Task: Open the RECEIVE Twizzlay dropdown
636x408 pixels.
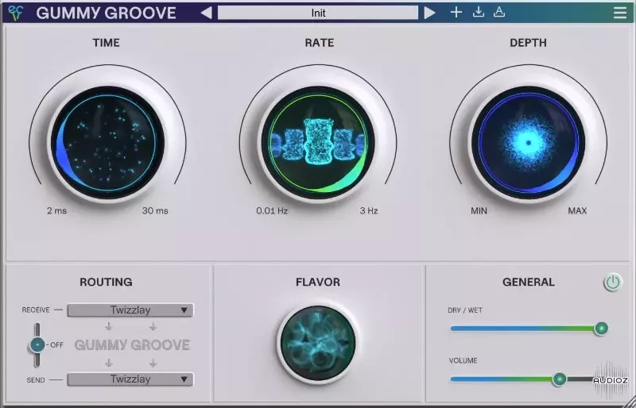Action: pos(130,310)
